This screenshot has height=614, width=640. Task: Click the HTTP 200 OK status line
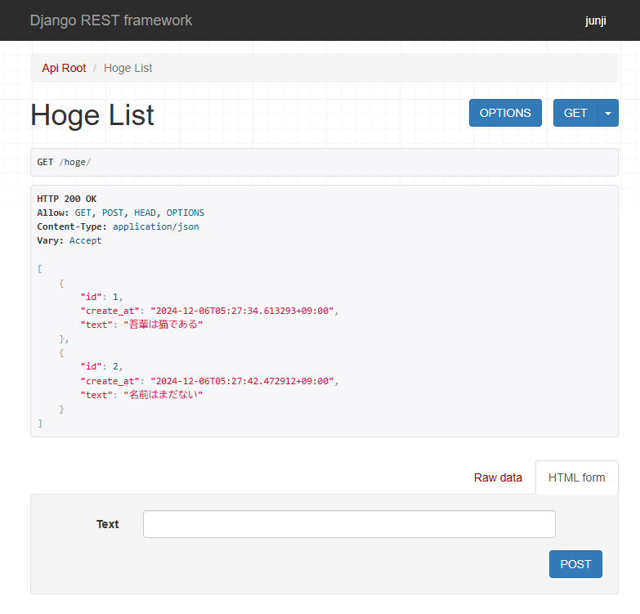pos(67,199)
